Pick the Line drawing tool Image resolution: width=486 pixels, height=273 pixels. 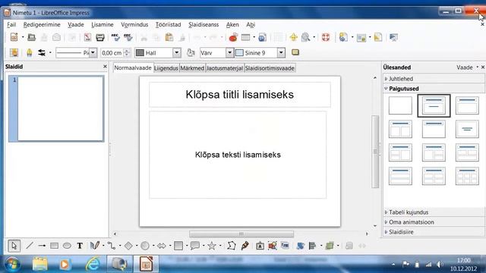coord(30,246)
